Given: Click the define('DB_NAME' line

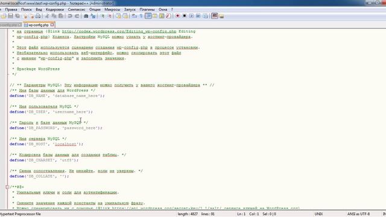Looking at the screenshot, I should pos(57,96).
